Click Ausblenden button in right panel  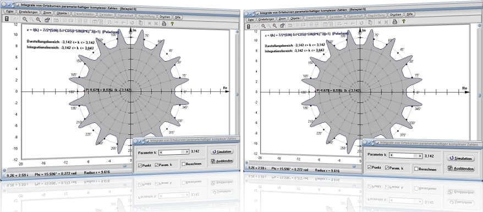[461, 168]
